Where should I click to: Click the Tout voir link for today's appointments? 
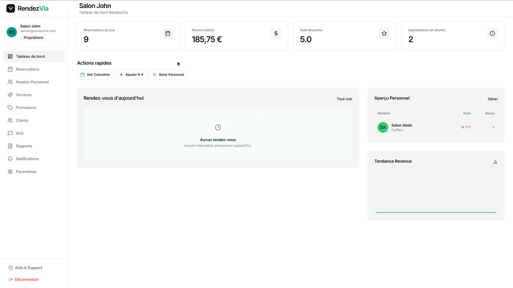click(x=344, y=99)
